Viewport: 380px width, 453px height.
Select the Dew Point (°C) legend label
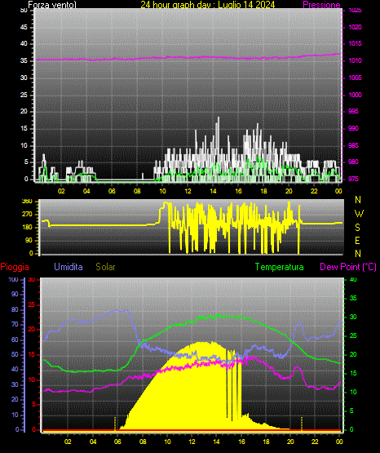click(x=348, y=267)
